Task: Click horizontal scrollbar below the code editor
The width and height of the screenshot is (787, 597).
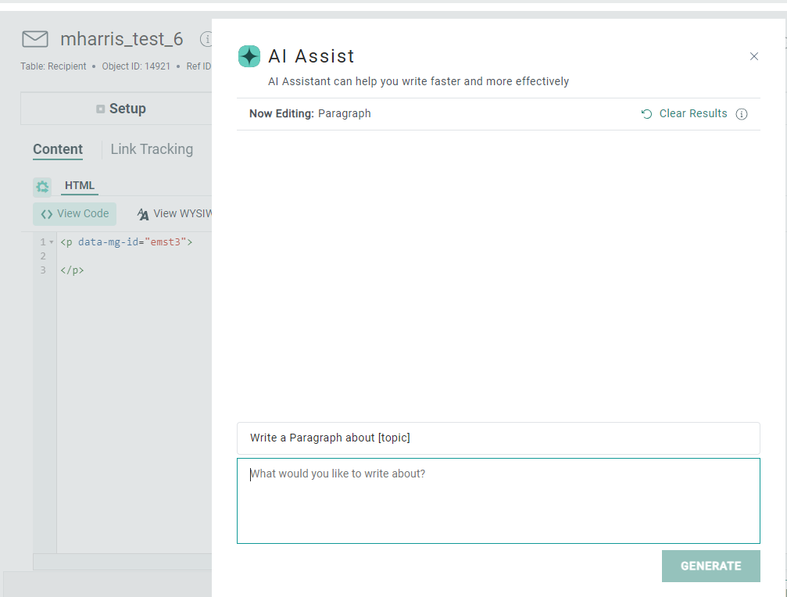Action: coord(123,561)
